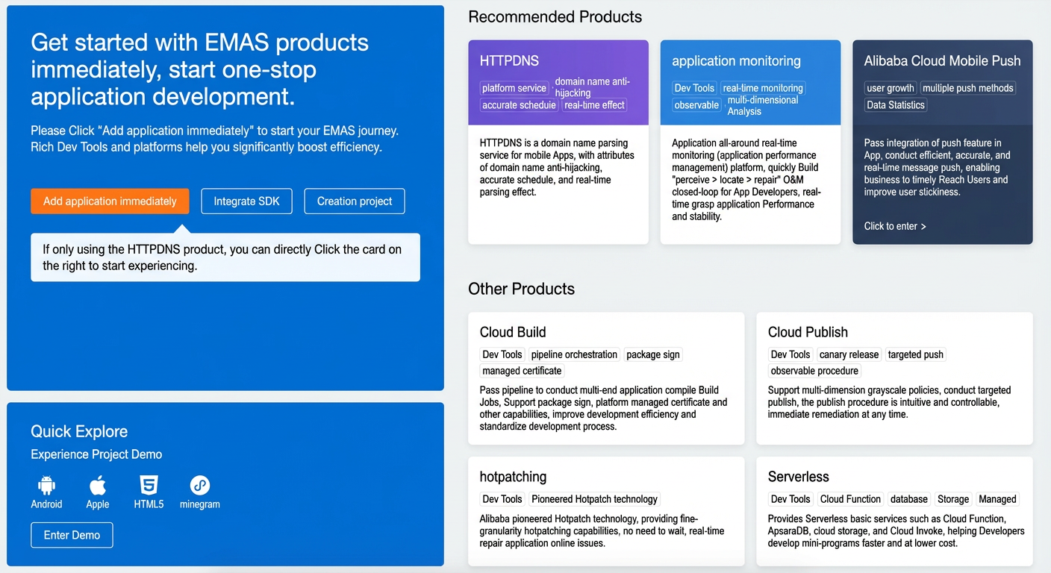The width and height of the screenshot is (1051, 573).
Task: Select the Apple demo icon
Action: point(98,486)
